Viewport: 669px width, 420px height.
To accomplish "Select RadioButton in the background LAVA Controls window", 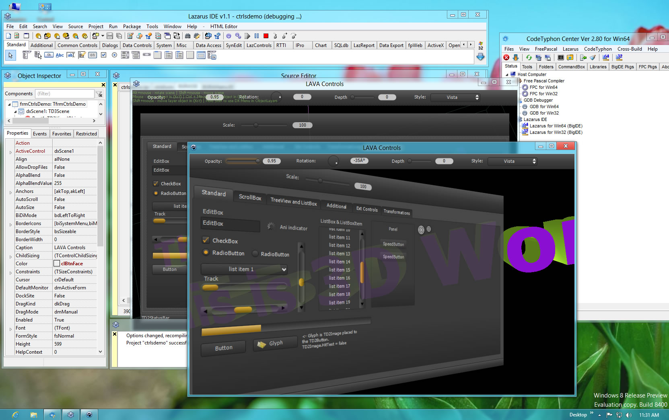I will [156, 193].
